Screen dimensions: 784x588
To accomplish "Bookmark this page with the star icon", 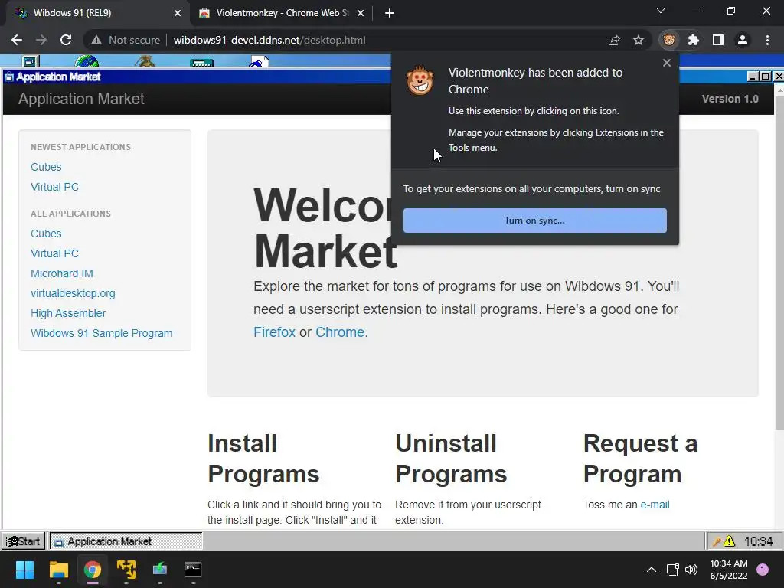I will point(639,40).
